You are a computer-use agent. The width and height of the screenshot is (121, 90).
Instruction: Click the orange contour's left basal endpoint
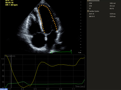click(x=45, y=32)
